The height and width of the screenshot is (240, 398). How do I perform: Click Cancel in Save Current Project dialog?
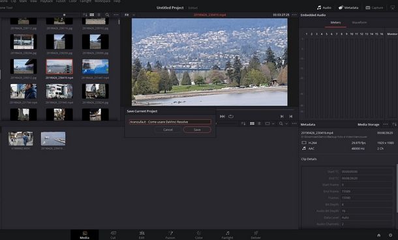(168, 130)
